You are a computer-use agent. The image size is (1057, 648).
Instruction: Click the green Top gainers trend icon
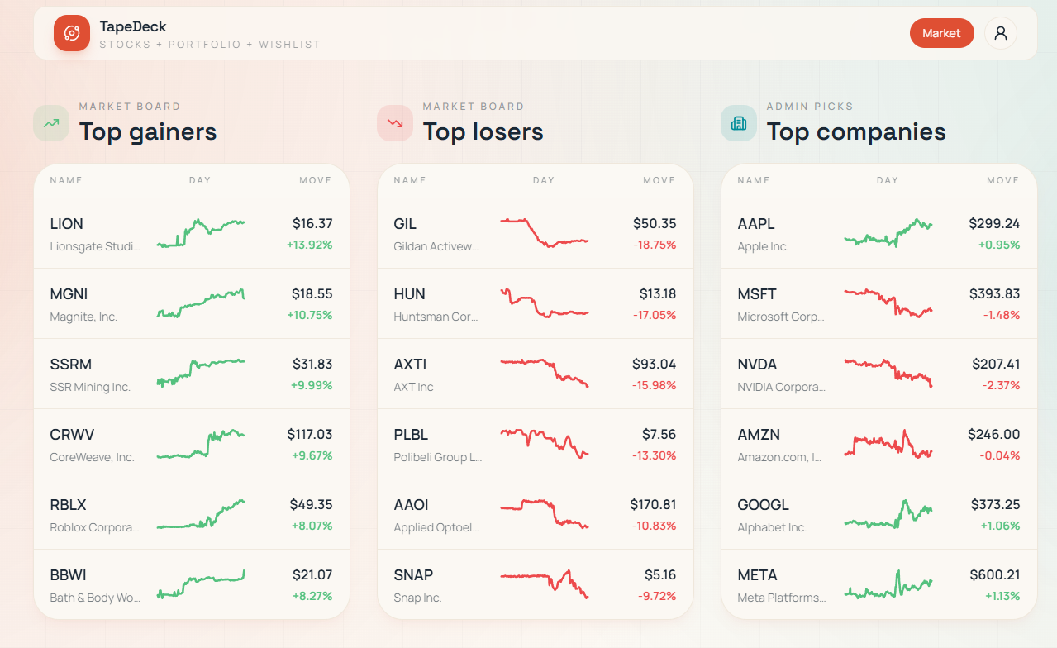(51, 123)
